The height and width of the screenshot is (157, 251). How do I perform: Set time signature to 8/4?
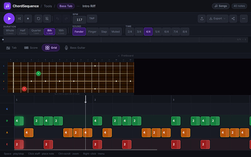tap(185, 32)
